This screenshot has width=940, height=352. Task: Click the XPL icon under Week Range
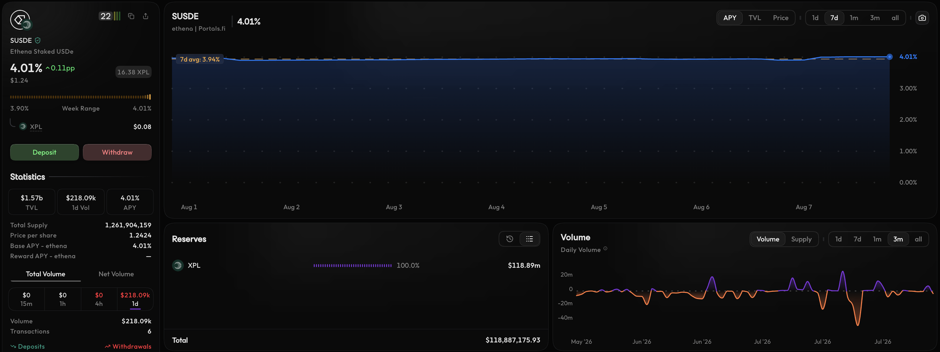click(23, 126)
